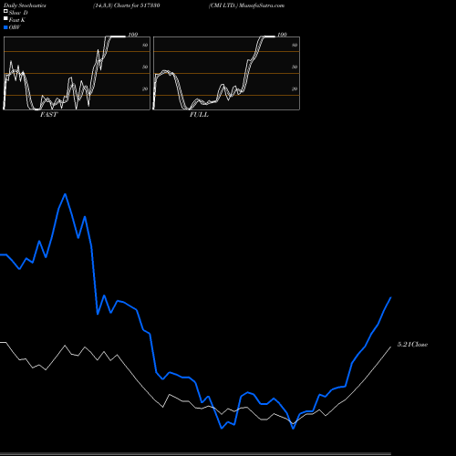Click the 'FAST' chart caption
This screenshot has width=456, height=456.
49,115
